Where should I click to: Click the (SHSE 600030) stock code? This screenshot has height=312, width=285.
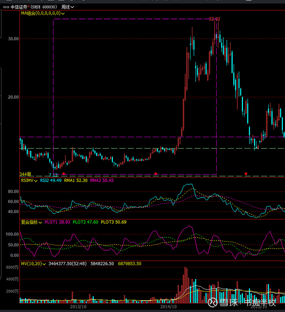(x=44, y=7)
